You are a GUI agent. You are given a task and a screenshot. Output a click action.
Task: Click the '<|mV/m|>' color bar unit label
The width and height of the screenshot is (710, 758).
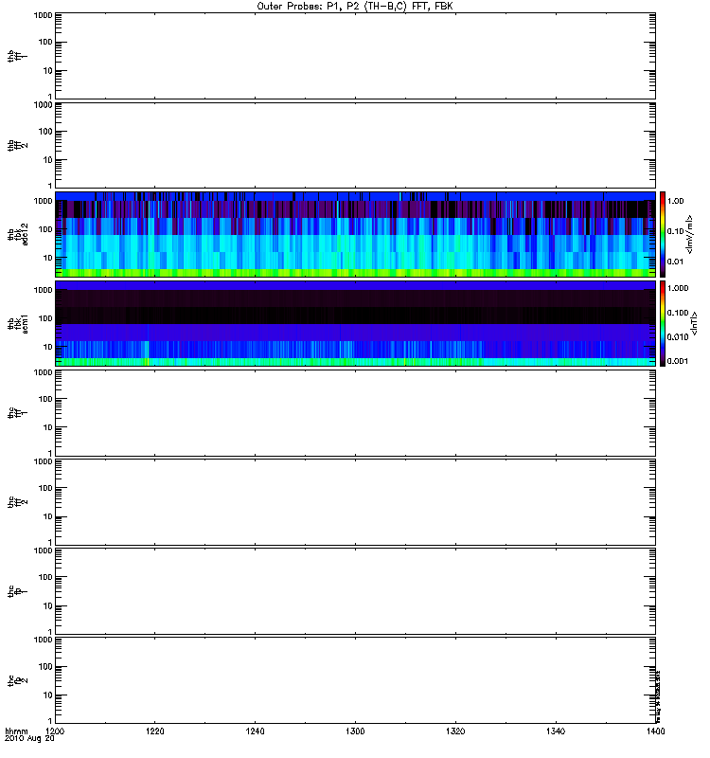coord(689,234)
